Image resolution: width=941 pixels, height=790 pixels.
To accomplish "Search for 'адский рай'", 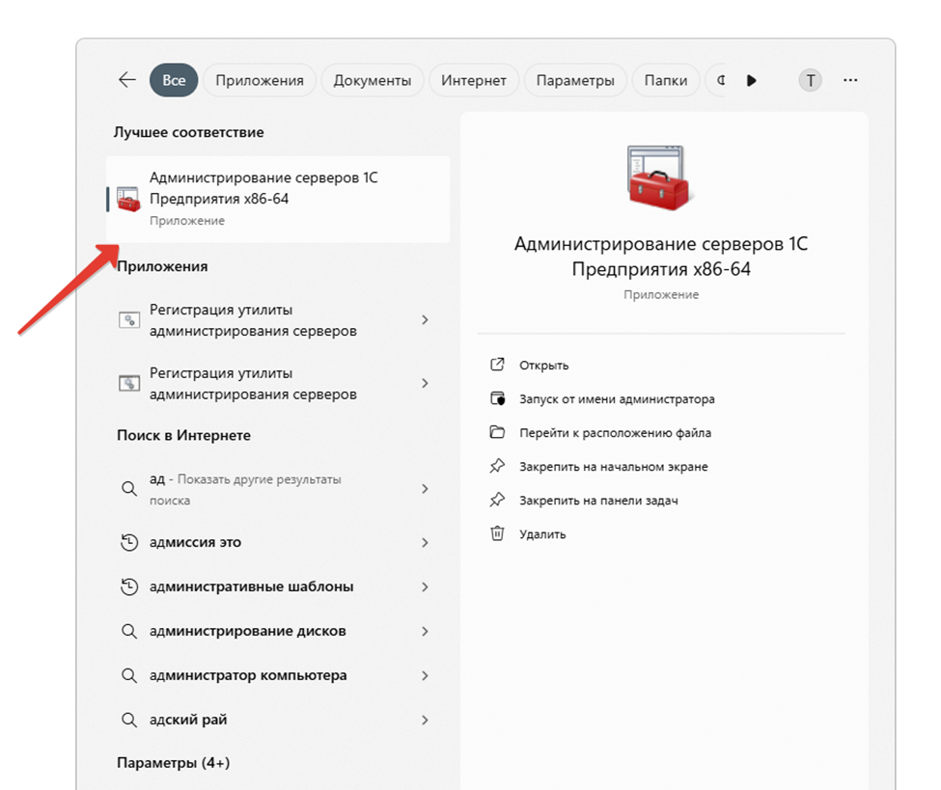I will click(278, 720).
